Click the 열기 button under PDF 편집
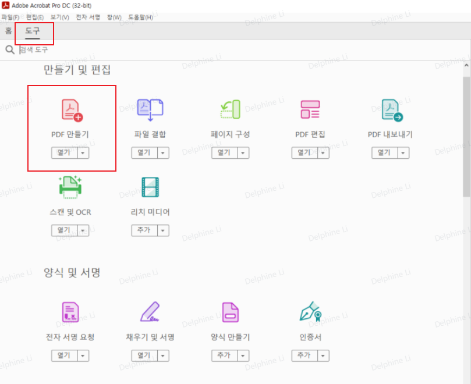 (305, 152)
